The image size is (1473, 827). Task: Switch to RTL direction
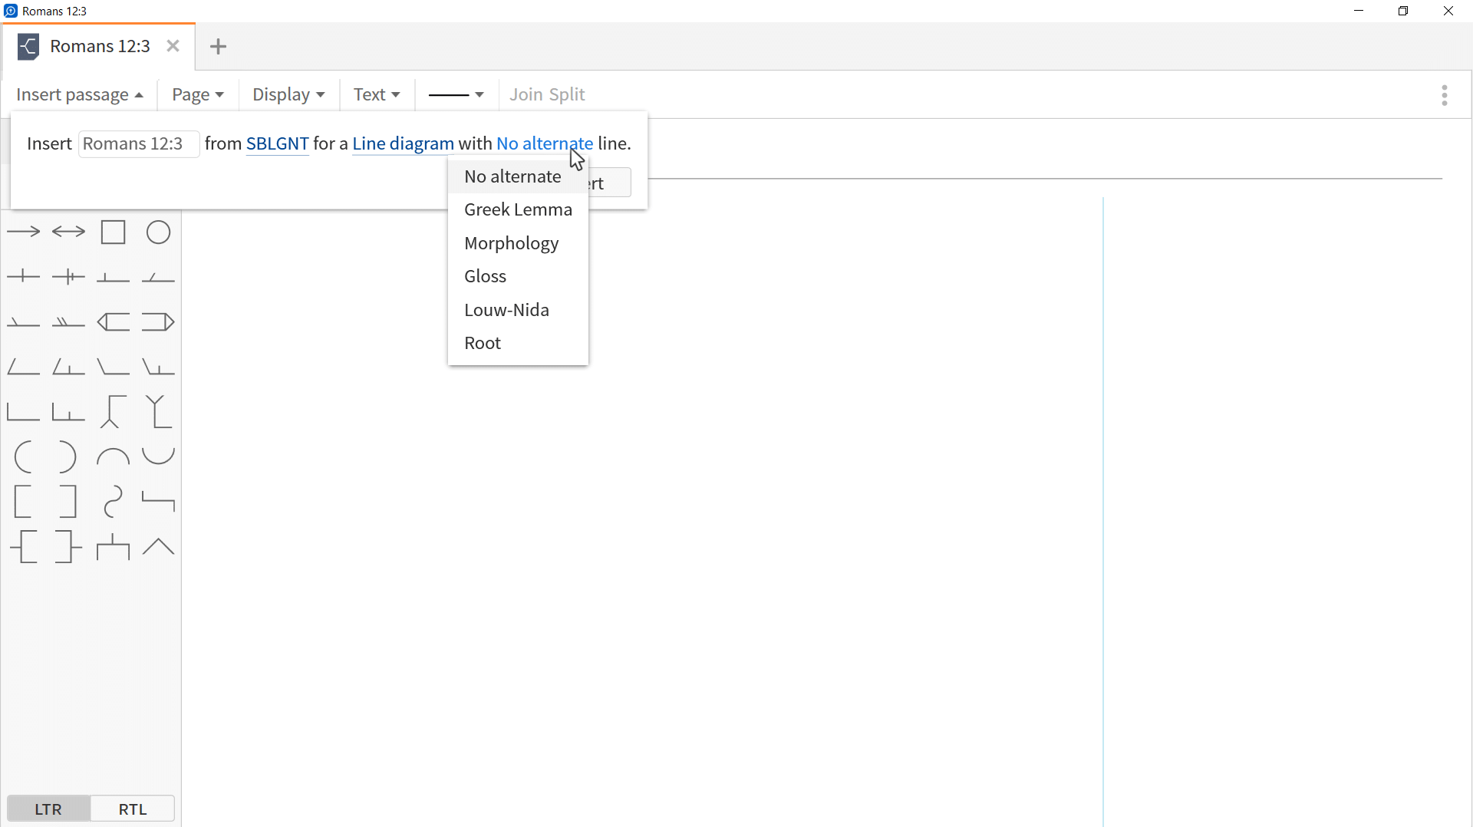[132, 809]
